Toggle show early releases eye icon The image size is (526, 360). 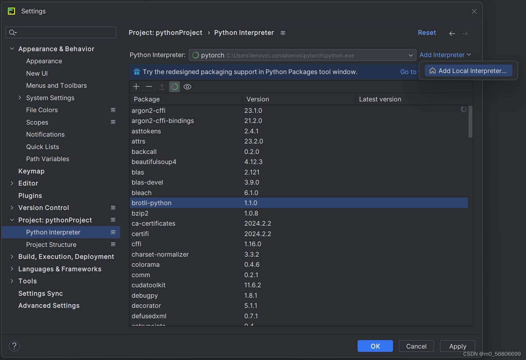187,87
